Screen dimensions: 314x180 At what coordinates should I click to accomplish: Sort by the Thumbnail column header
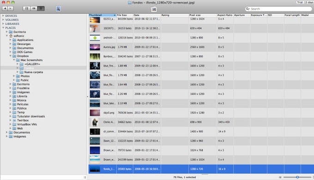click(x=103, y=15)
